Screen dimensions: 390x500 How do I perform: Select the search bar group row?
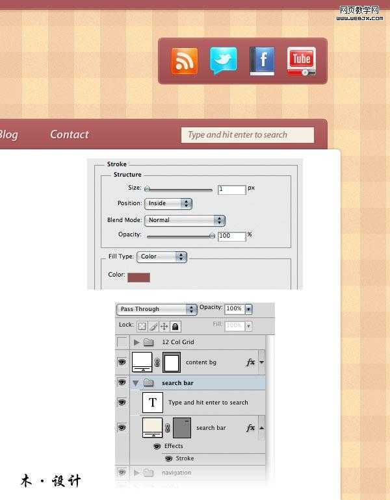pyautogui.click(x=198, y=382)
